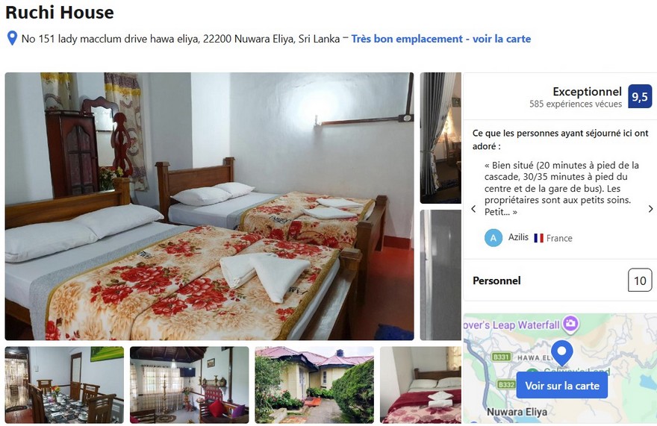Click the 9,5 review score badge
The image size is (657, 426).
pyautogui.click(x=639, y=97)
